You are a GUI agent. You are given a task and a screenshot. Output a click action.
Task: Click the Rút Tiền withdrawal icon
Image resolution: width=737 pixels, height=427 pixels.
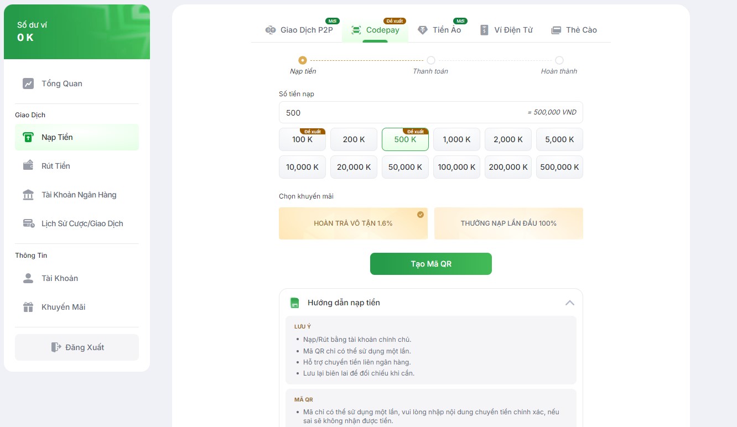pyautogui.click(x=27, y=165)
